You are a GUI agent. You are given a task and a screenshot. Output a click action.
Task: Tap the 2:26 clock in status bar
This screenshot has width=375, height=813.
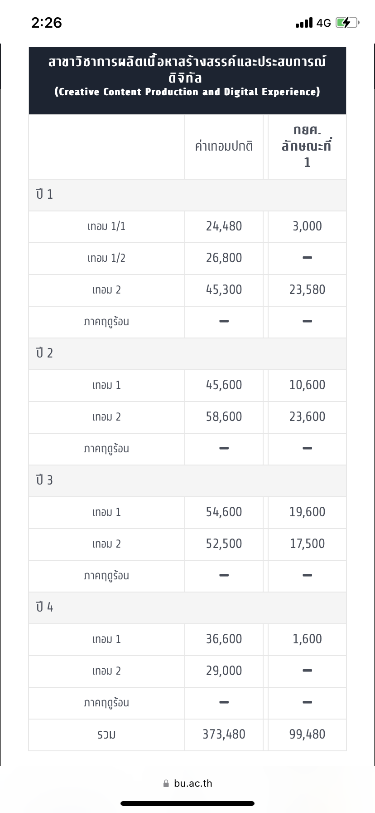(x=47, y=23)
